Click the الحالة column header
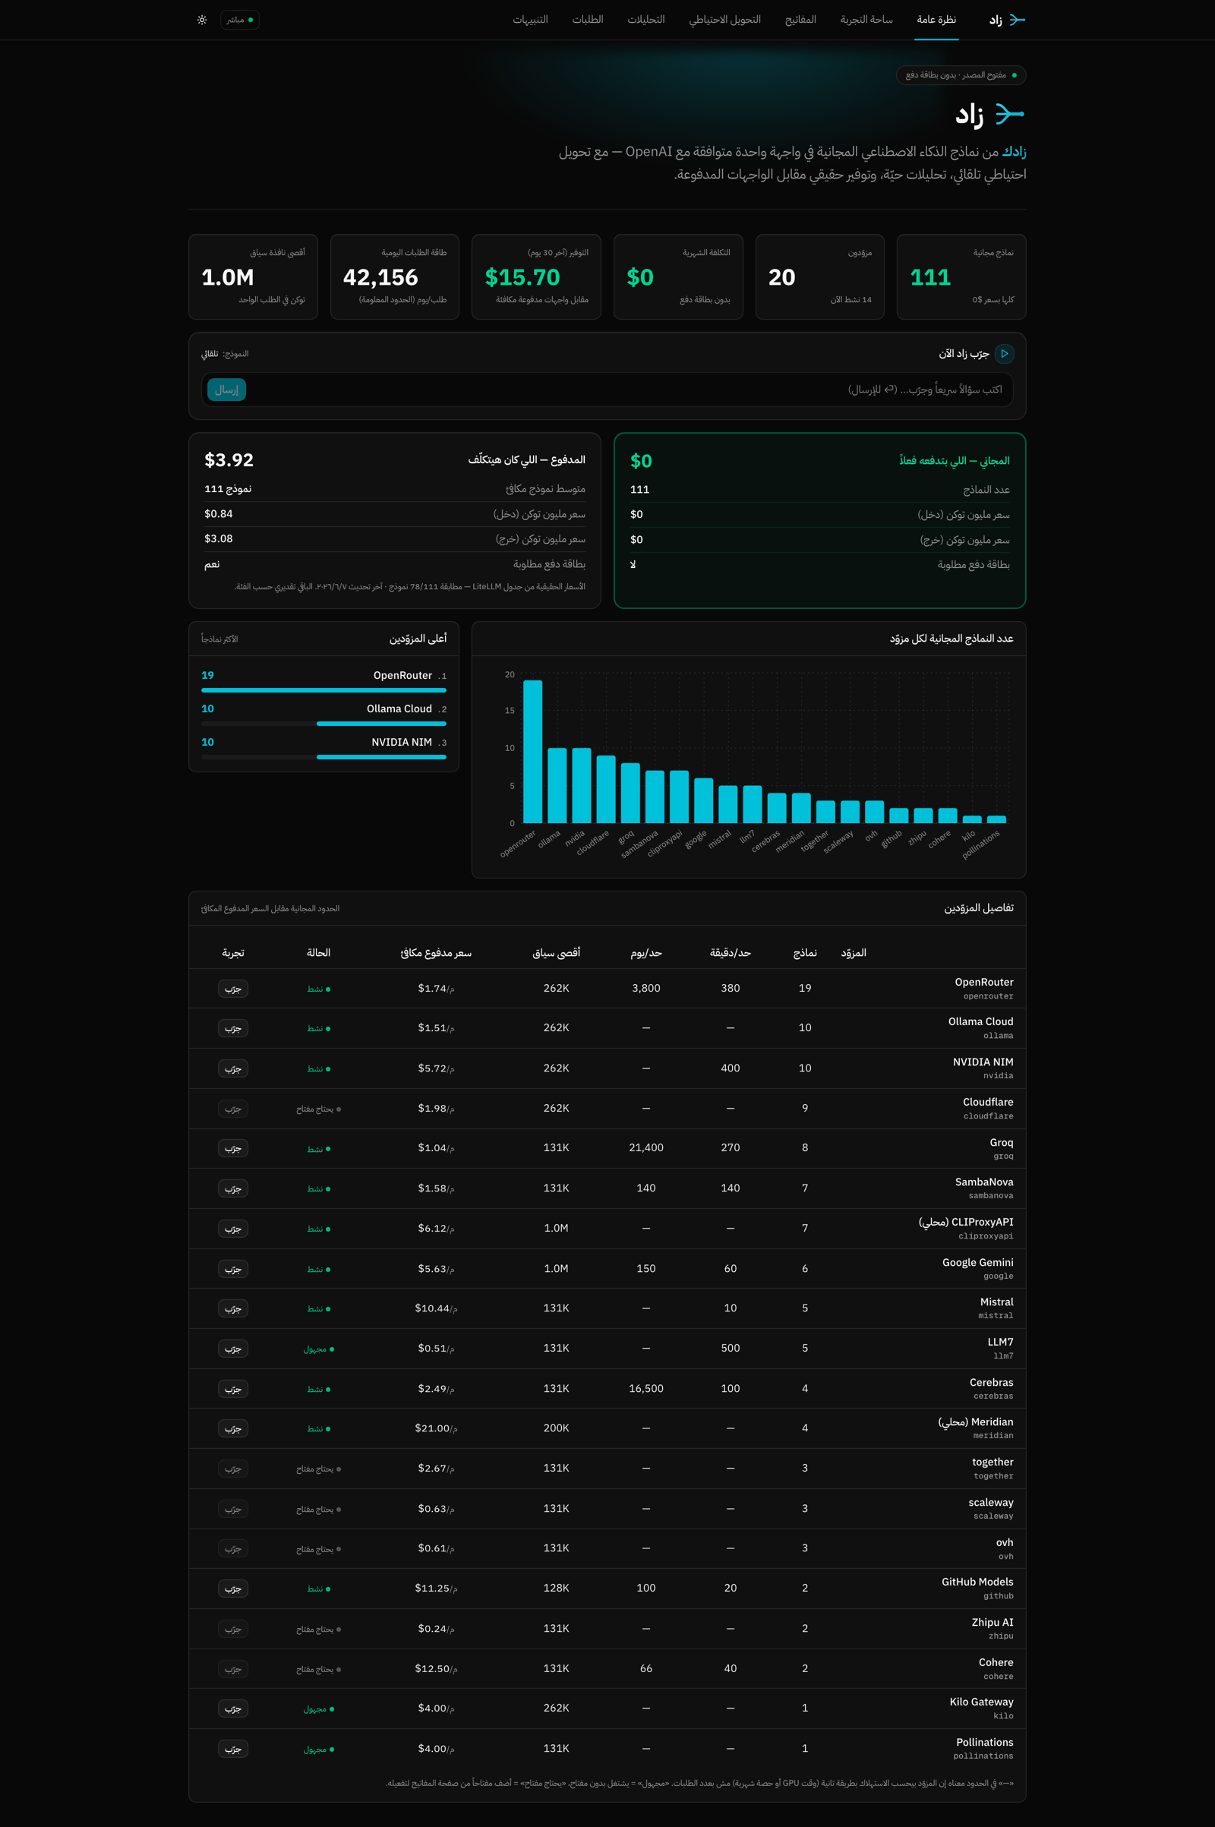The height and width of the screenshot is (1827, 1215). click(x=318, y=953)
